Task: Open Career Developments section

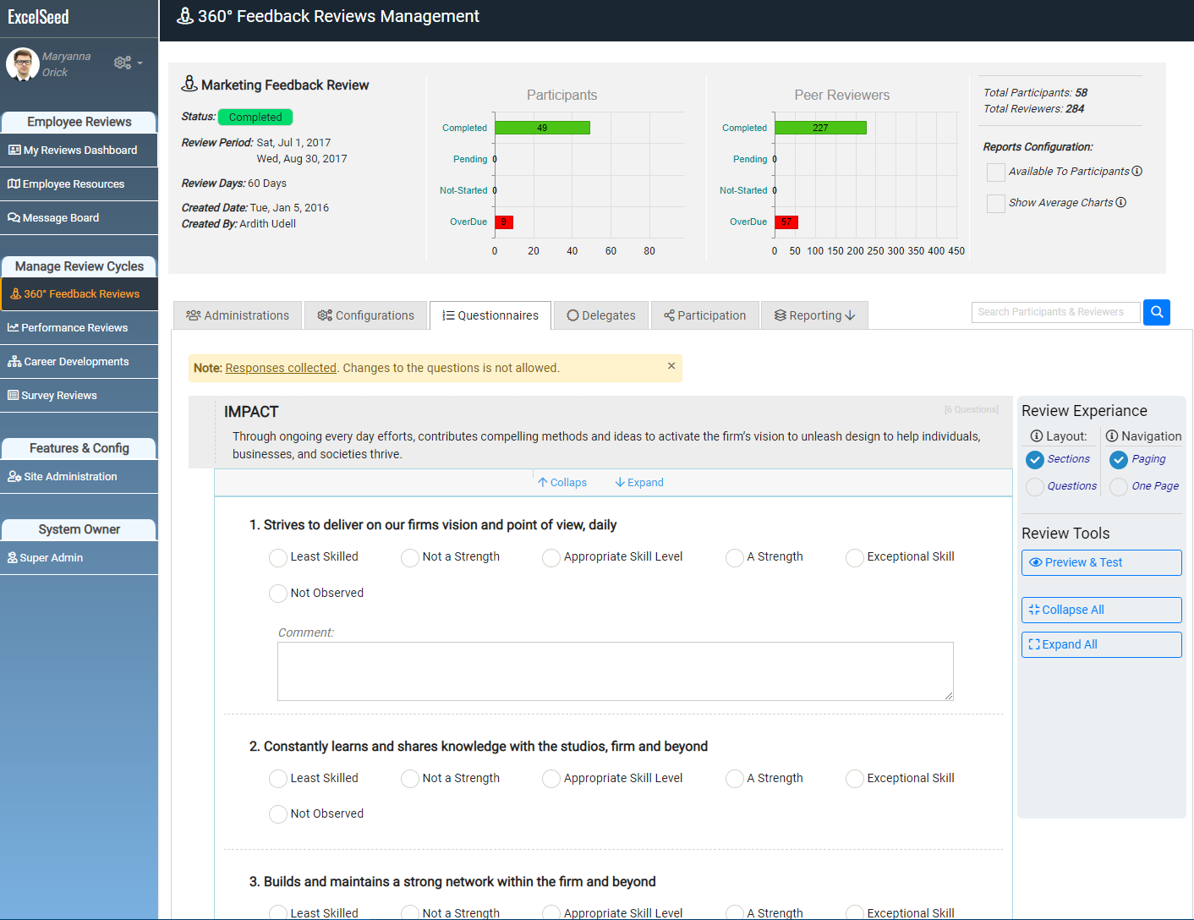Action: (75, 361)
